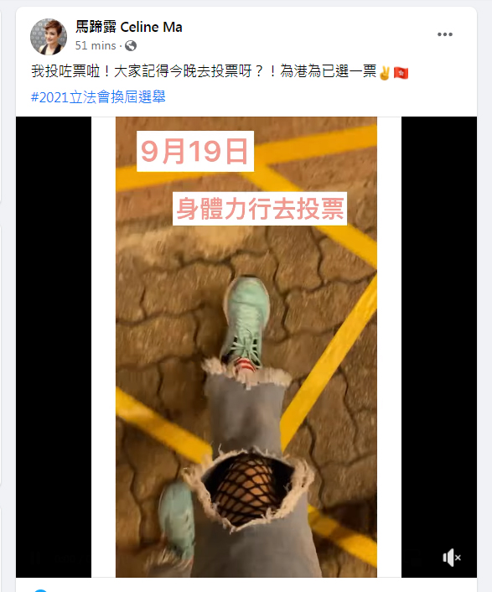Screen dimensions: 492x592
Task: Click the globe public privacy icon
Action: (131, 45)
